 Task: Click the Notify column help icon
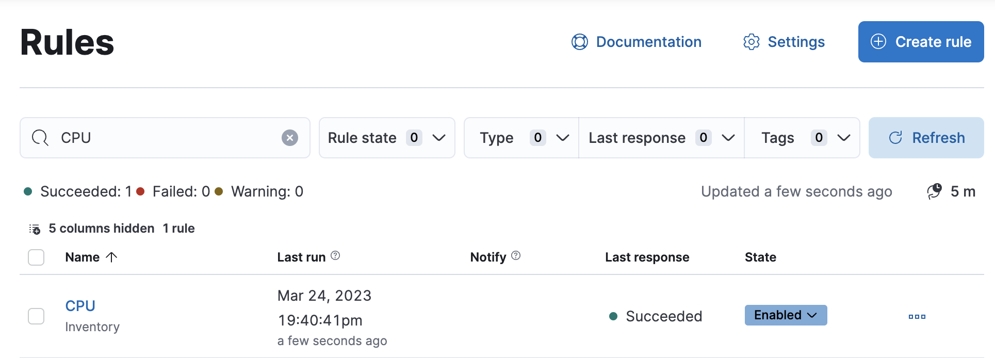(x=516, y=256)
